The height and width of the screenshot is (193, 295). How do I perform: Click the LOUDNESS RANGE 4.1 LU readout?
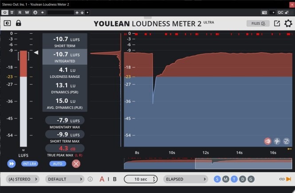point(65,72)
